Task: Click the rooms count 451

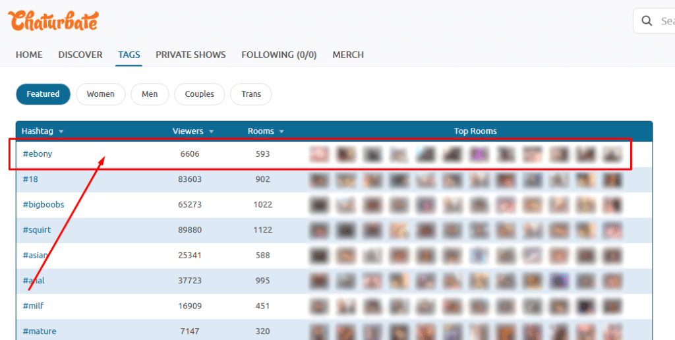Action: click(262, 306)
